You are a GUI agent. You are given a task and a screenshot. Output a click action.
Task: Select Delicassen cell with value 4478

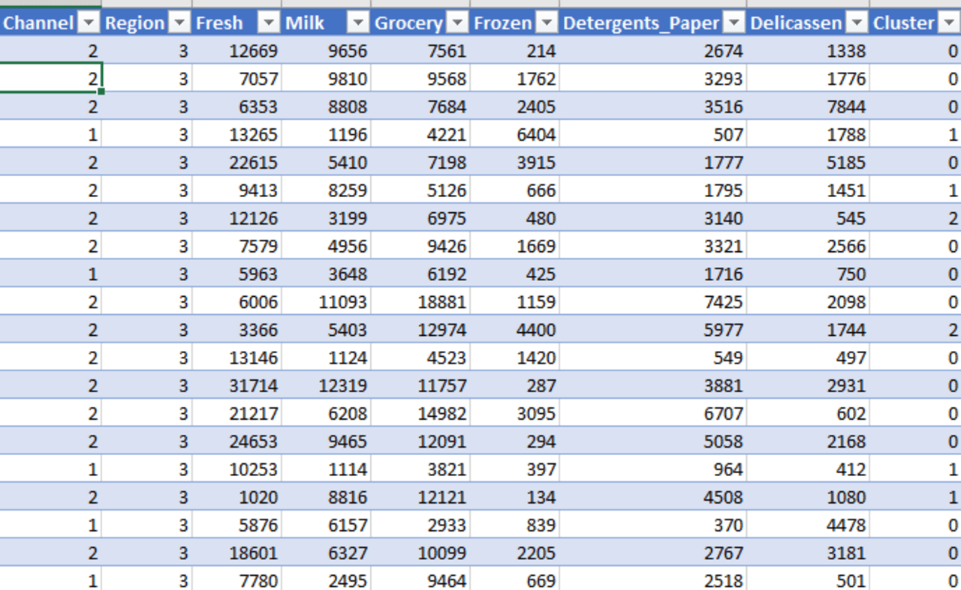808,525
